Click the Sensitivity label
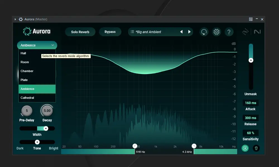The image size is (279, 167). coord(251,139)
